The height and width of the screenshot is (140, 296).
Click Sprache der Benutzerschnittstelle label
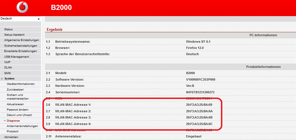[82, 54]
